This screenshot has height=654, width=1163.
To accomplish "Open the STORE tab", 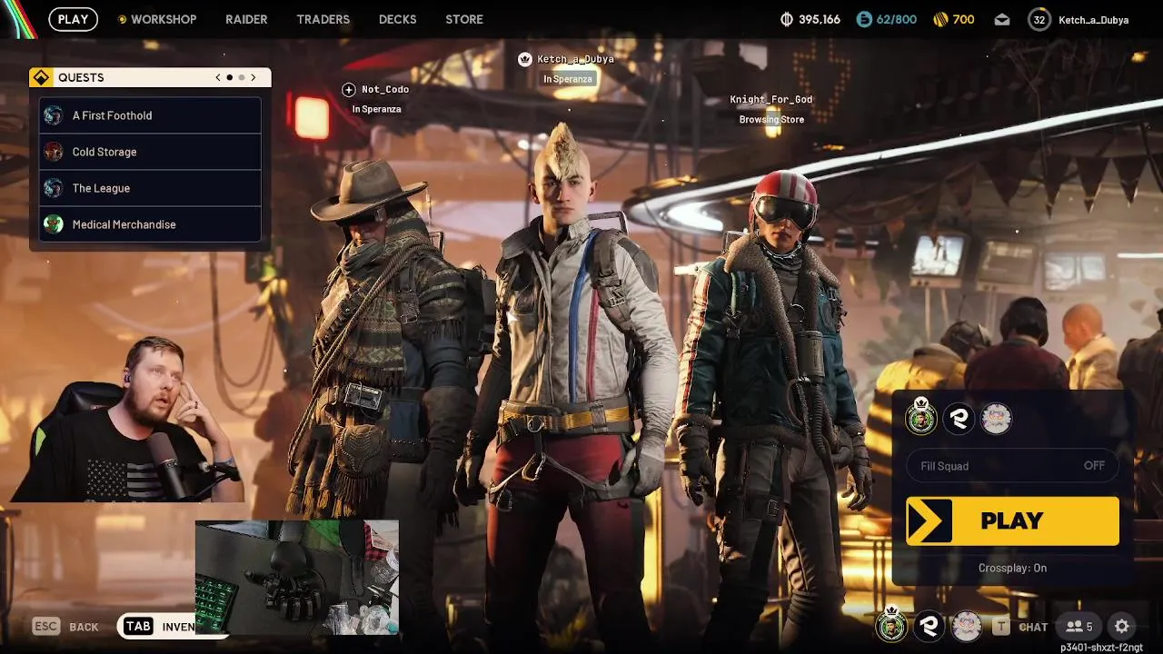I will pos(464,19).
